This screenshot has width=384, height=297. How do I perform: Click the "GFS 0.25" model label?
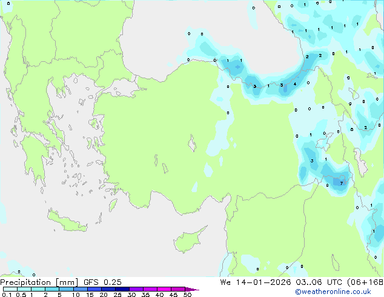(102, 282)
